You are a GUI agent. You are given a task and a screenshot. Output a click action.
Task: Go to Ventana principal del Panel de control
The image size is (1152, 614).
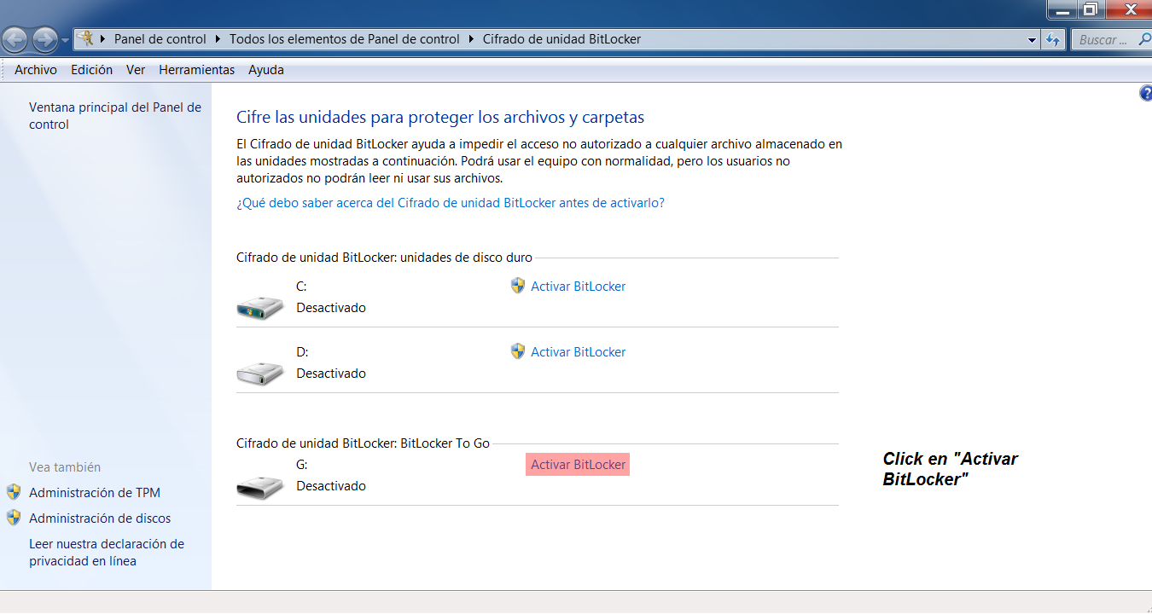[x=115, y=116]
